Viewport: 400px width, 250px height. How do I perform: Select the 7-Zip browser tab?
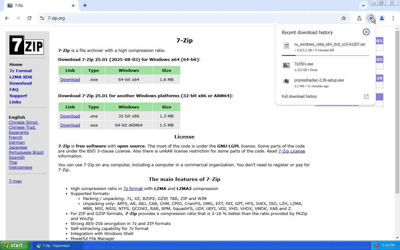pos(41,5)
